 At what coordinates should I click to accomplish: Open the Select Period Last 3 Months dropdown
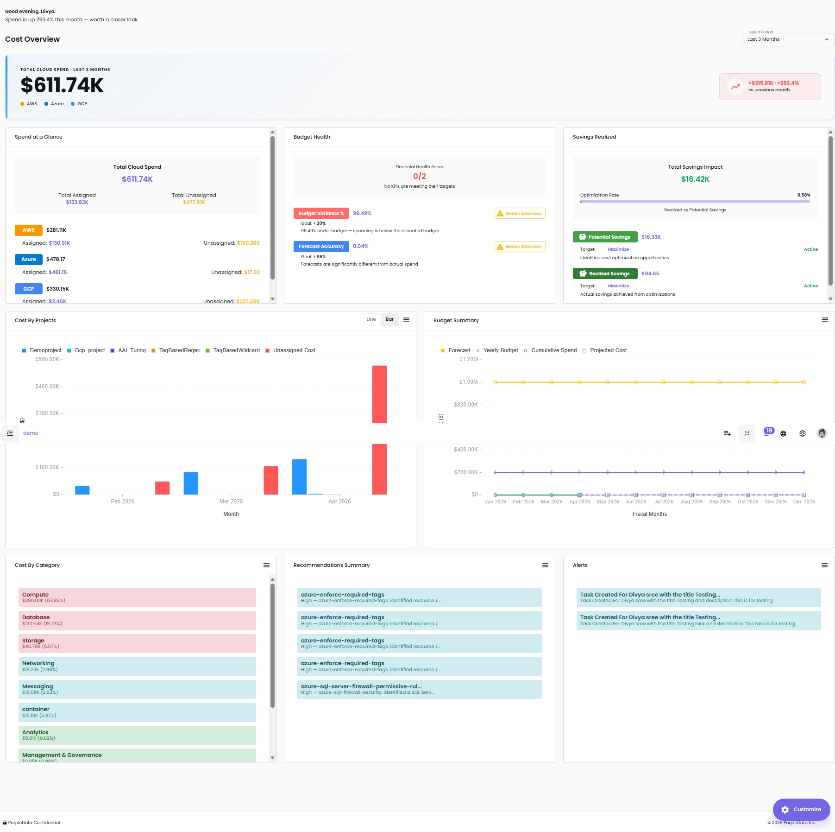[x=788, y=39]
